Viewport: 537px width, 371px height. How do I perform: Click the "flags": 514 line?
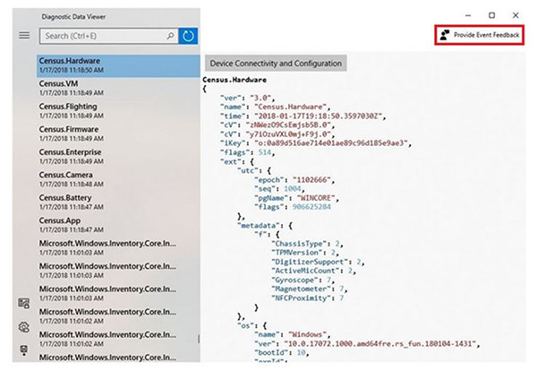point(247,152)
